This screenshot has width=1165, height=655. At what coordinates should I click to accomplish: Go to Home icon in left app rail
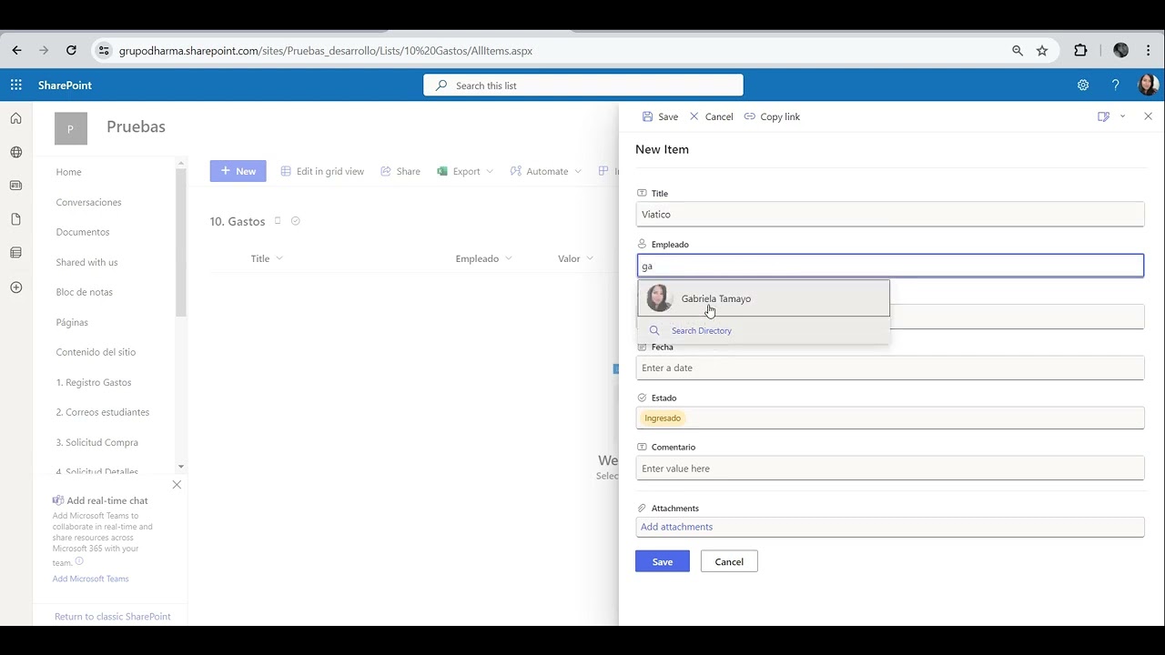point(15,118)
